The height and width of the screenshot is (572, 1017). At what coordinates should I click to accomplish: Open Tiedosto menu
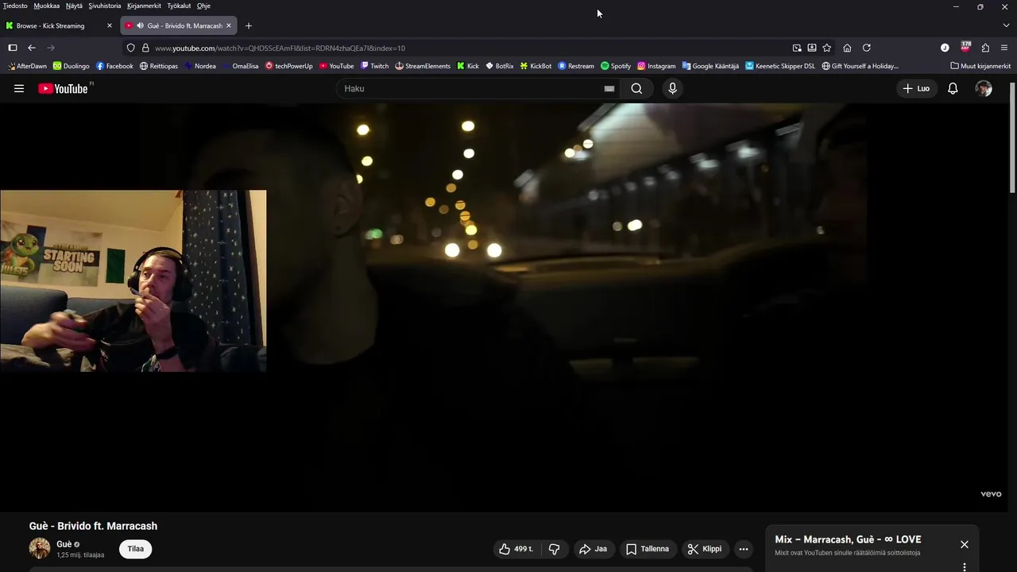tap(15, 6)
